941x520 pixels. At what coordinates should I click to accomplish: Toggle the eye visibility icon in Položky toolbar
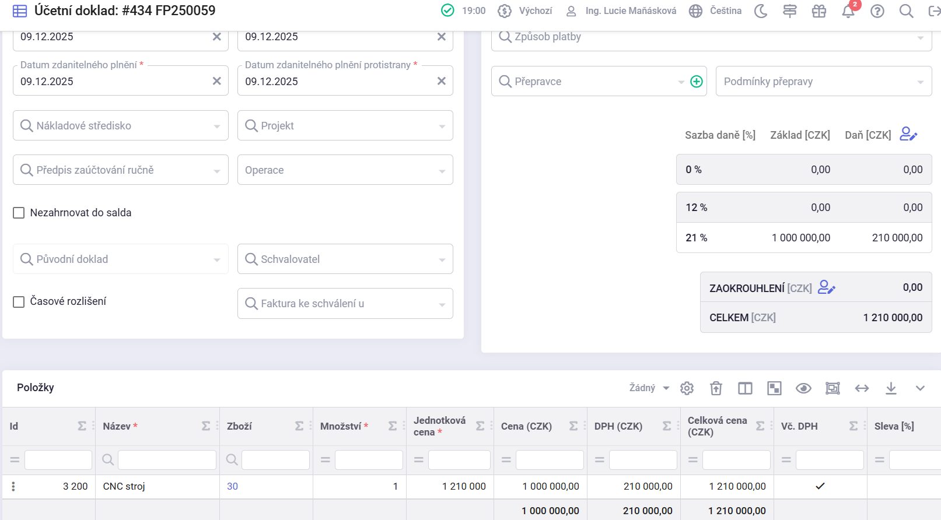click(803, 388)
